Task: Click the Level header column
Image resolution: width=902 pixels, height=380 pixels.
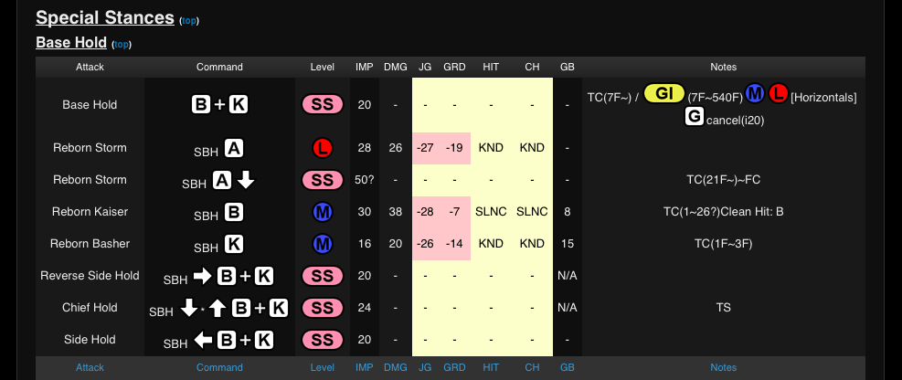Action: (323, 67)
